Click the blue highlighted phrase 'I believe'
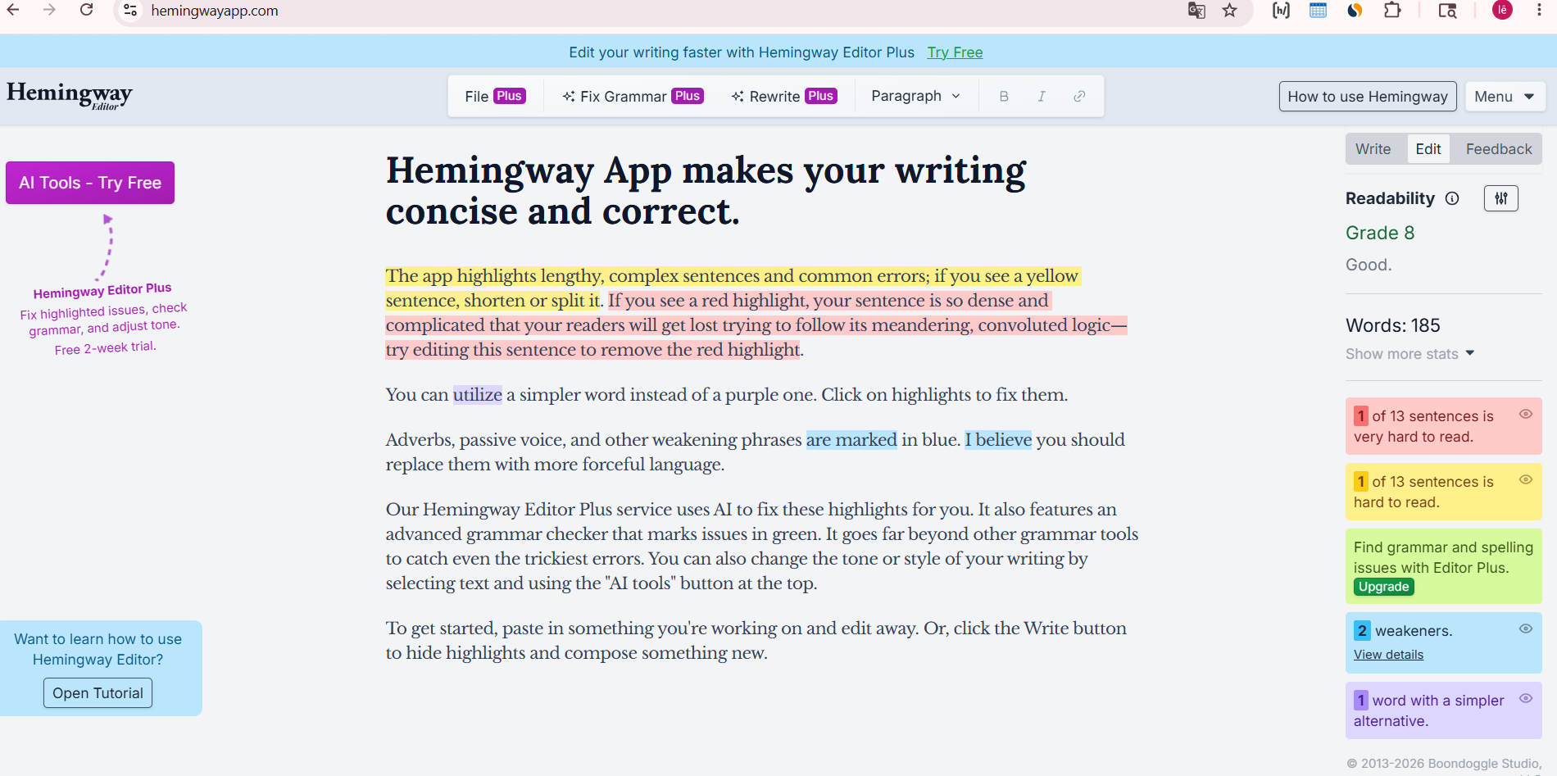This screenshot has width=1557, height=776. tap(998, 440)
